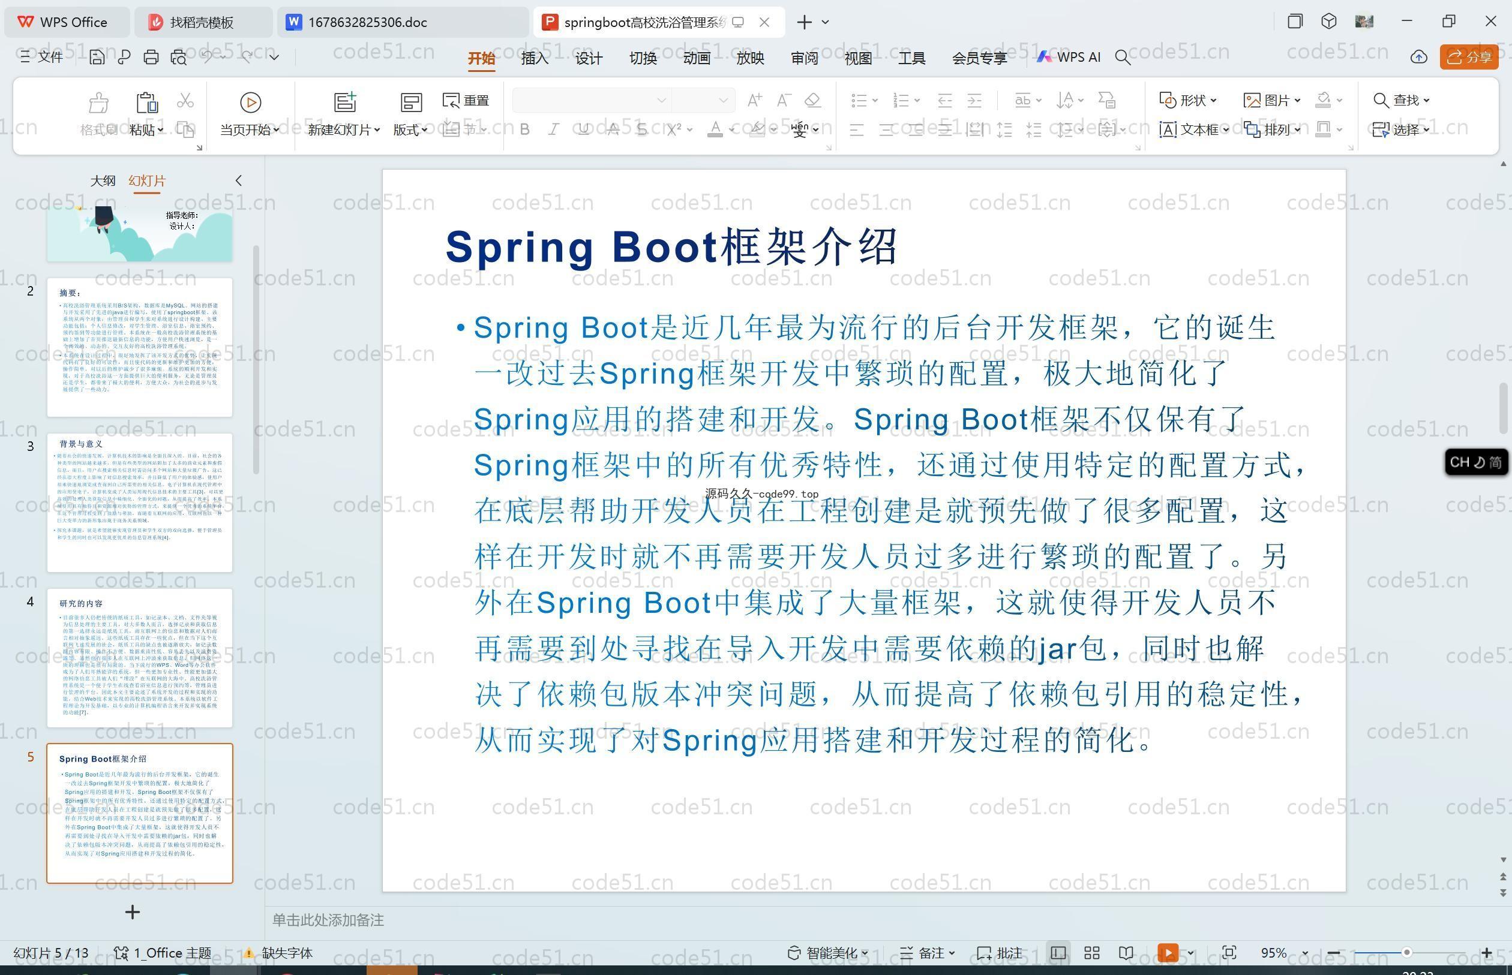Viewport: 1512px width, 975px height.
Task: Toggle Bold formatting
Action: click(524, 130)
